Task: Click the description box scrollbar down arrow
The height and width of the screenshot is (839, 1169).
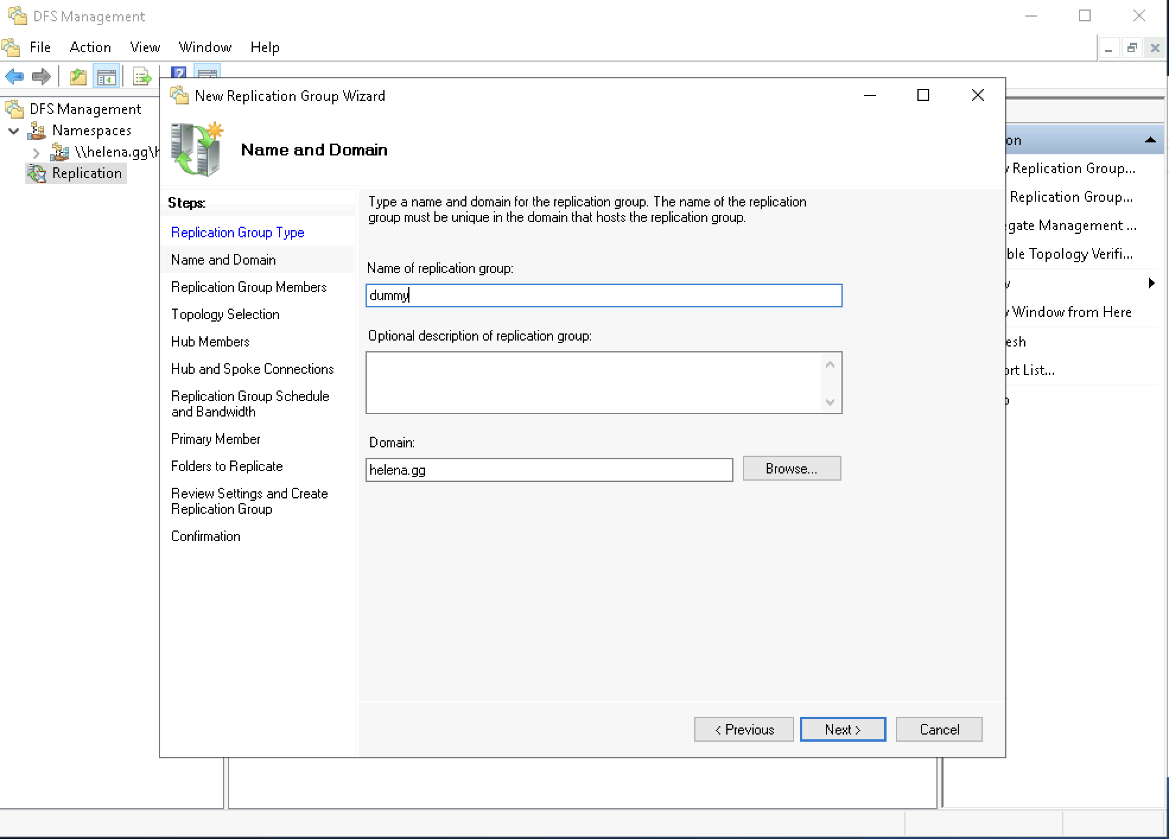Action: click(830, 402)
